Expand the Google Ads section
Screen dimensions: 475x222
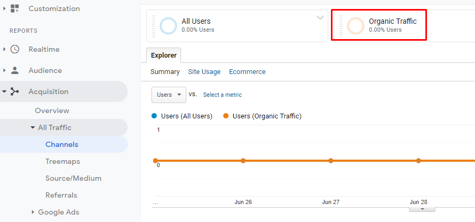[x=33, y=212]
